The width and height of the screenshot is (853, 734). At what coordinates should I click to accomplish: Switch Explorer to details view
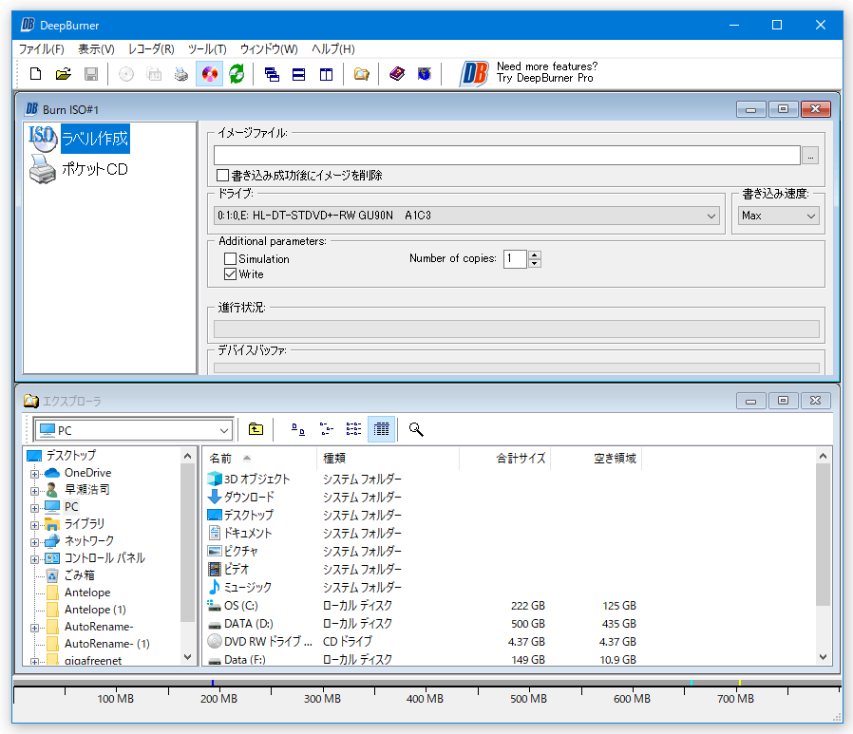point(381,429)
